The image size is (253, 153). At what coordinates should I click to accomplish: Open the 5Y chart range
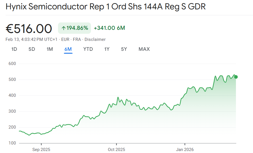click(x=124, y=49)
